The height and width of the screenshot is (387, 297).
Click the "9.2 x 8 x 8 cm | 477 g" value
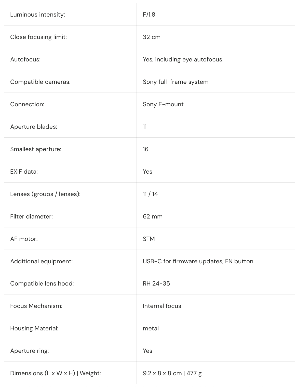172,373
